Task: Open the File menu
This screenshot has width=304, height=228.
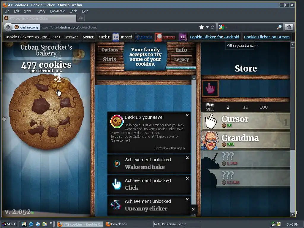Action: point(7,11)
